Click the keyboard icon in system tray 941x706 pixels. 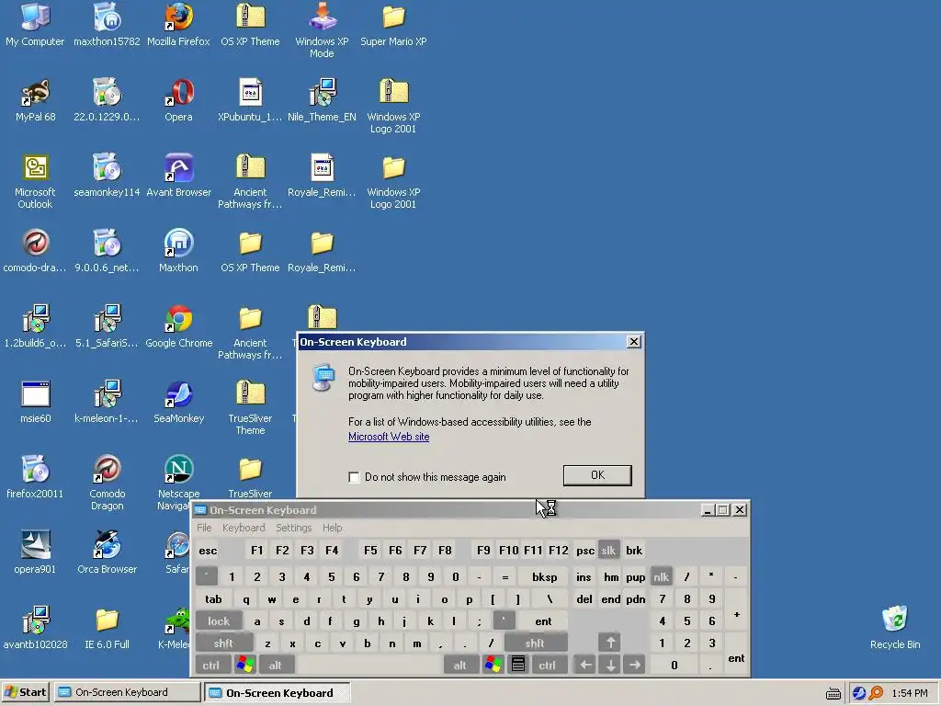tap(833, 694)
